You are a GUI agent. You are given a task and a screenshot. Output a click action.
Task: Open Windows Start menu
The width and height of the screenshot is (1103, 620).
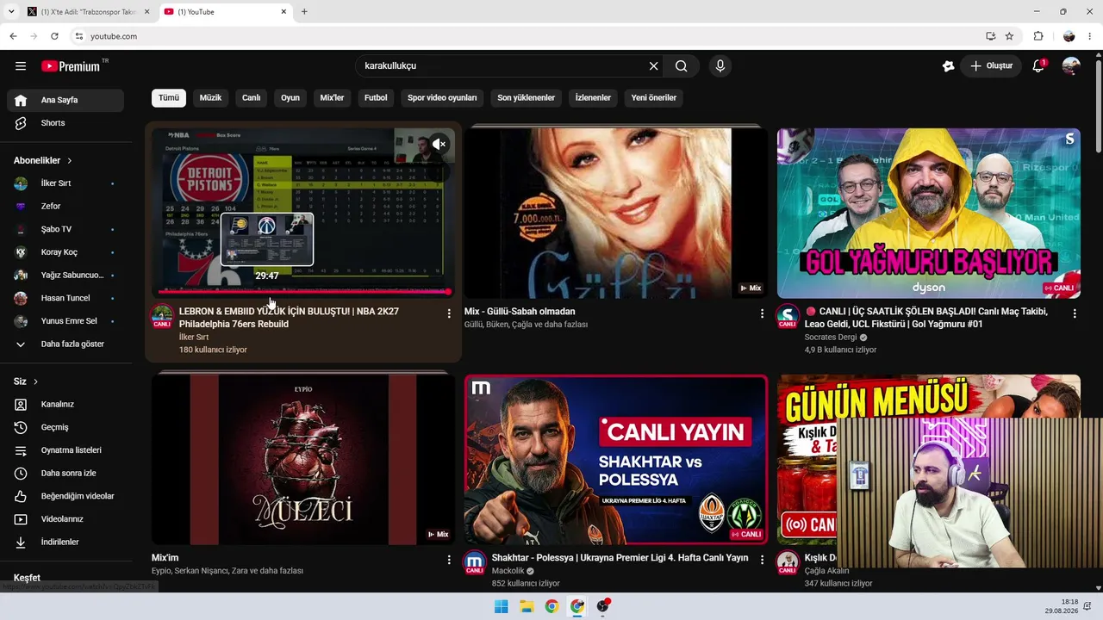(x=501, y=606)
